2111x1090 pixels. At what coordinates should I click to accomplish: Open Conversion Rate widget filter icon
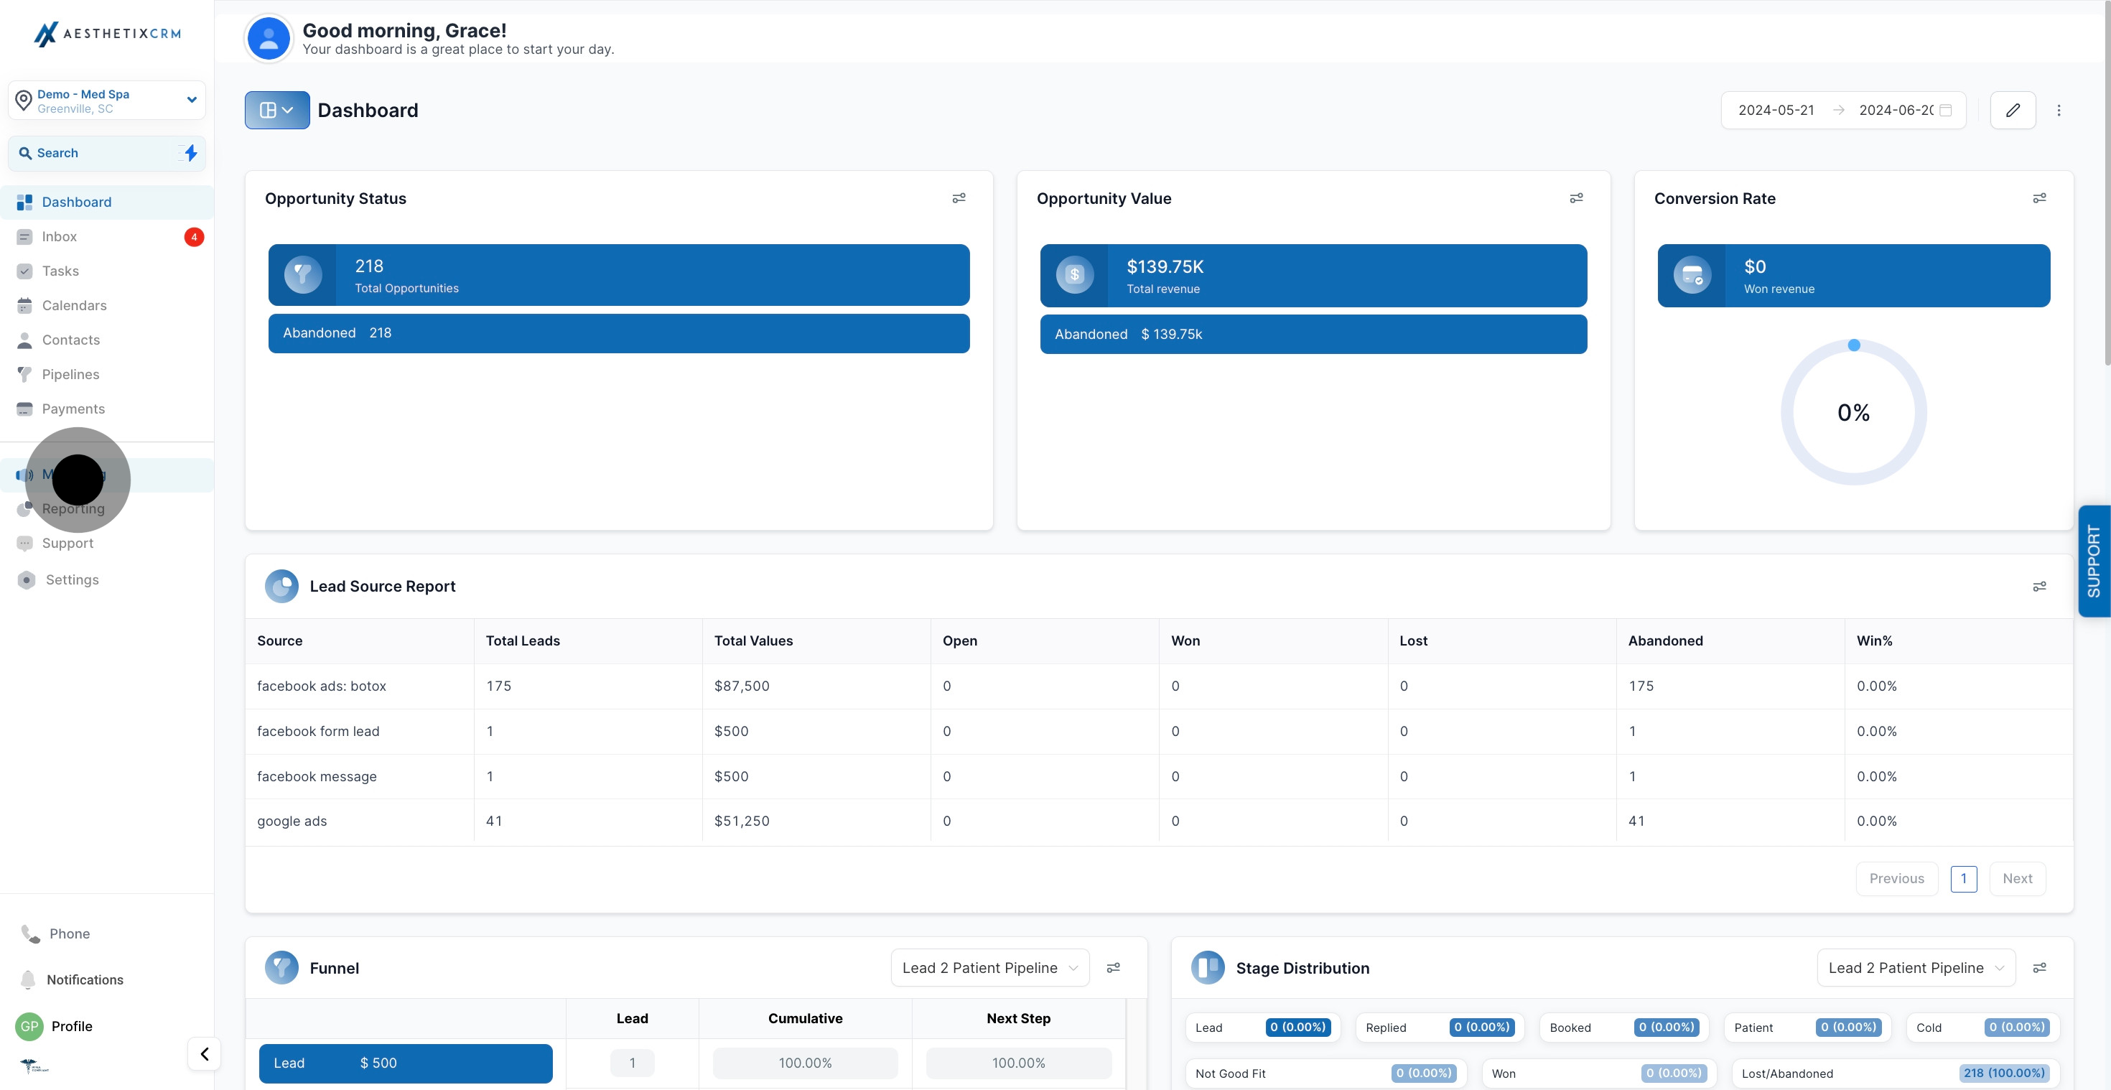point(2040,198)
